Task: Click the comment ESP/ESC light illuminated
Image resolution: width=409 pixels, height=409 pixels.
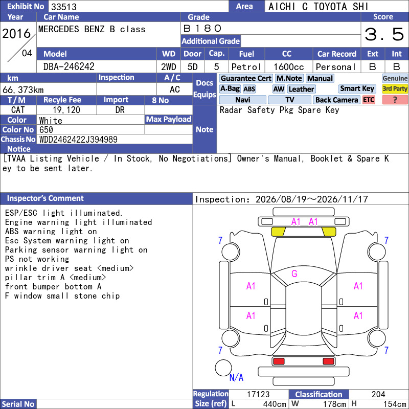Action: 63,213
